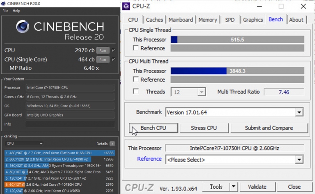Click the Validate button
The width and height of the screenshot is (315, 194).
[257, 187]
